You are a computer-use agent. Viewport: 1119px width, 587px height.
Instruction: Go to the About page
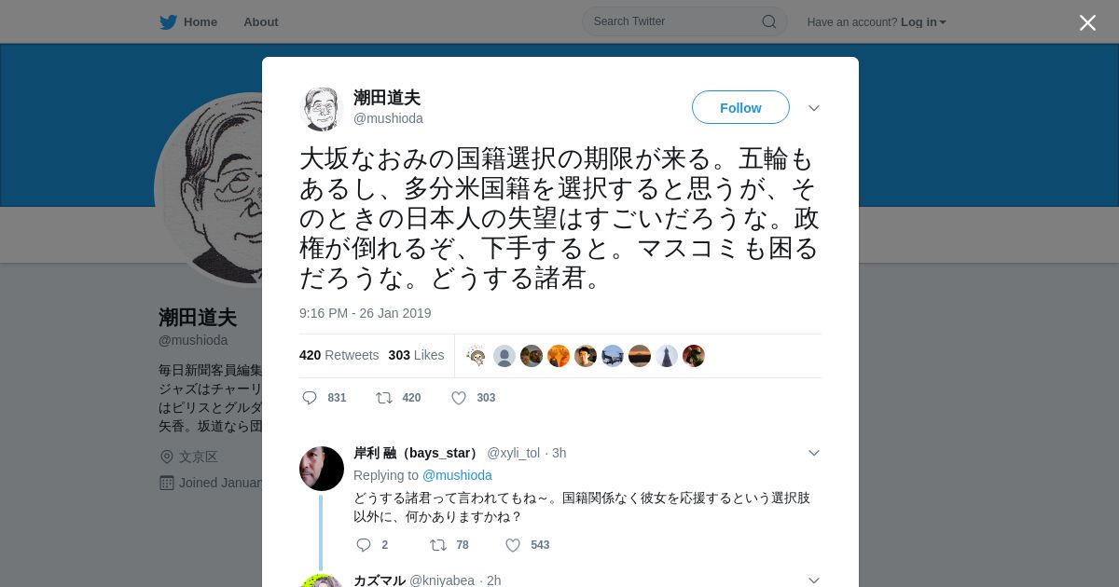tap(261, 21)
